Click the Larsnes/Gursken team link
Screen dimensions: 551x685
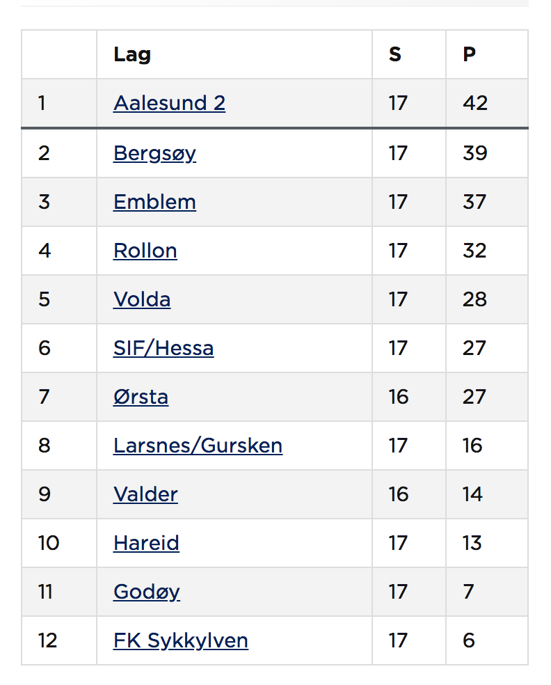point(198,445)
